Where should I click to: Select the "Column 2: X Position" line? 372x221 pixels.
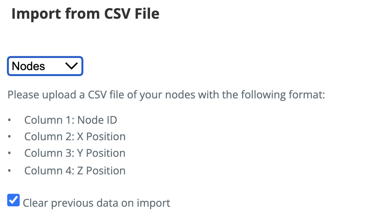point(75,137)
